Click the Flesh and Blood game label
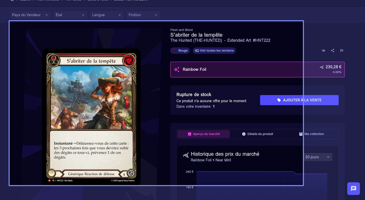This screenshot has width=365, height=200. [181, 30]
